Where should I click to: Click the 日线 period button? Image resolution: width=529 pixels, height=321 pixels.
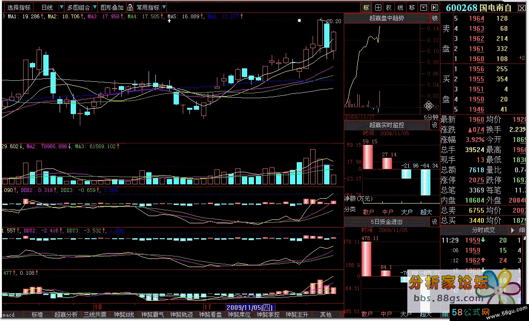47,7
